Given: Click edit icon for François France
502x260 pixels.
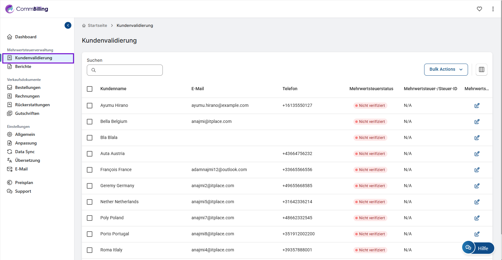Looking at the screenshot, I should [x=477, y=170].
